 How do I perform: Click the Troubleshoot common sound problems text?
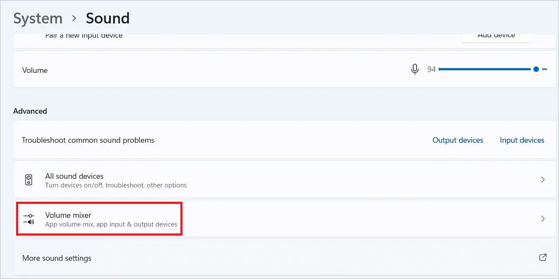(88, 140)
